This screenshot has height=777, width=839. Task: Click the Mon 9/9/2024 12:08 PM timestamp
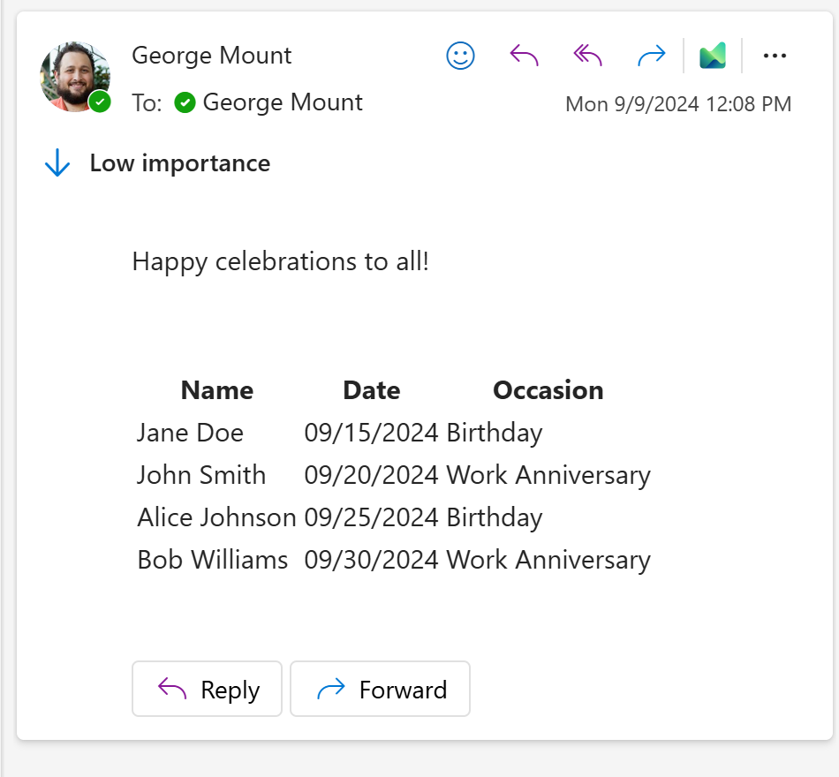tap(678, 104)
